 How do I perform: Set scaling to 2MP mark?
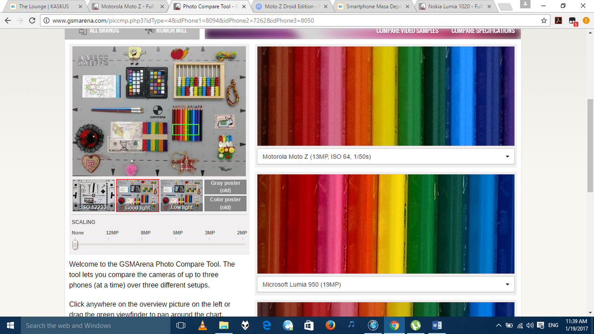[242, 233]
